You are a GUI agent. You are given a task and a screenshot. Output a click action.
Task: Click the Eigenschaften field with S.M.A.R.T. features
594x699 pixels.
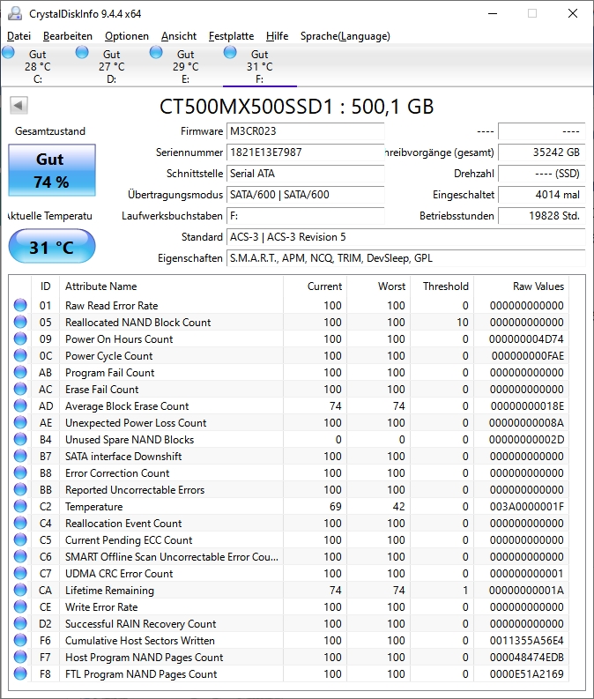pyautogui.click(x=405, y=258)
